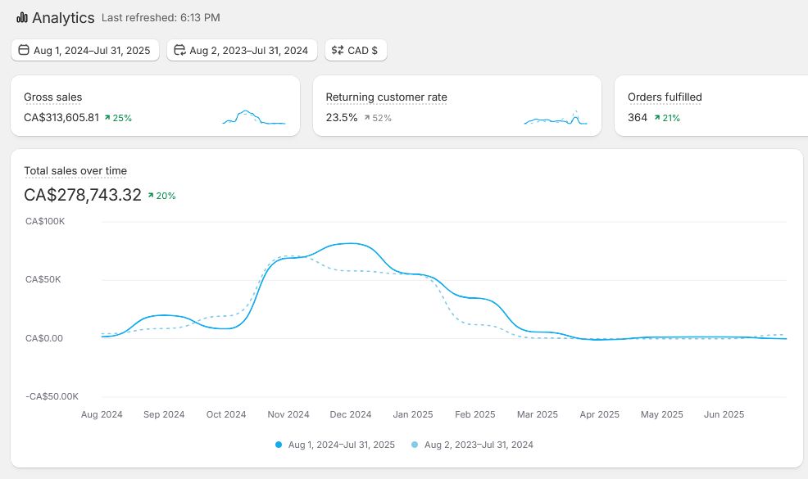The image size is (808, 479).
Task: Toggle the Aug 2, 2023–Jul 31, 2024 legend series
Action: tap(479, 445)
